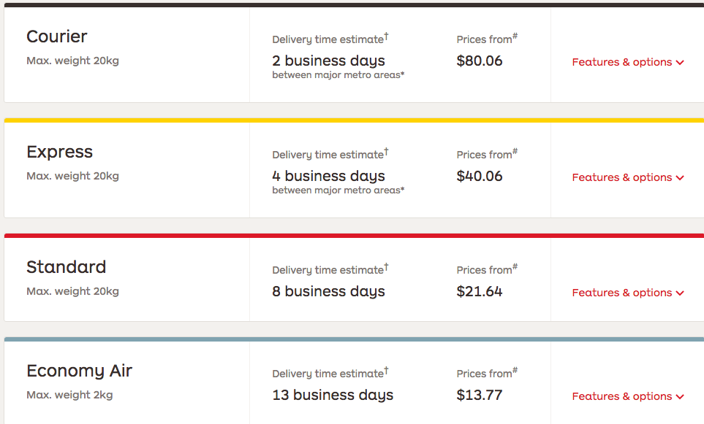Click the $13.77 Economy Air price

point(479,395)
